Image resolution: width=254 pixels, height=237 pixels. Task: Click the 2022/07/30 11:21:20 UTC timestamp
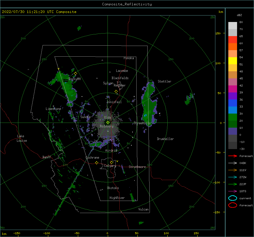click(39, 12)
